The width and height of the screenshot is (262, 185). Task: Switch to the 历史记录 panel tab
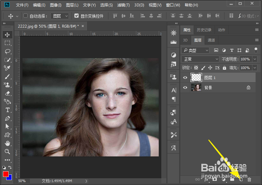(x=204, y=30)
